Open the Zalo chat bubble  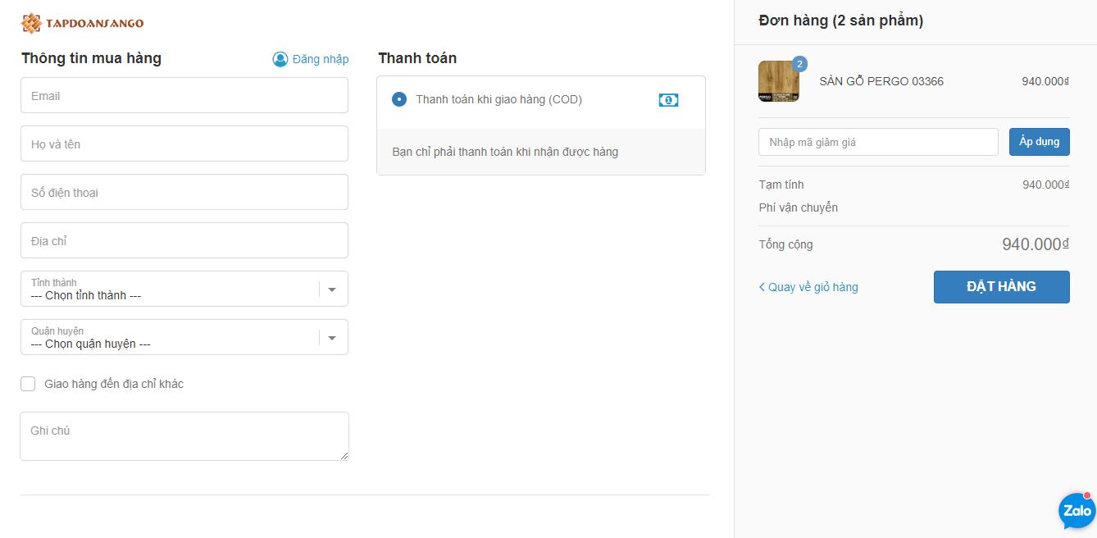tap(1077, 511)
